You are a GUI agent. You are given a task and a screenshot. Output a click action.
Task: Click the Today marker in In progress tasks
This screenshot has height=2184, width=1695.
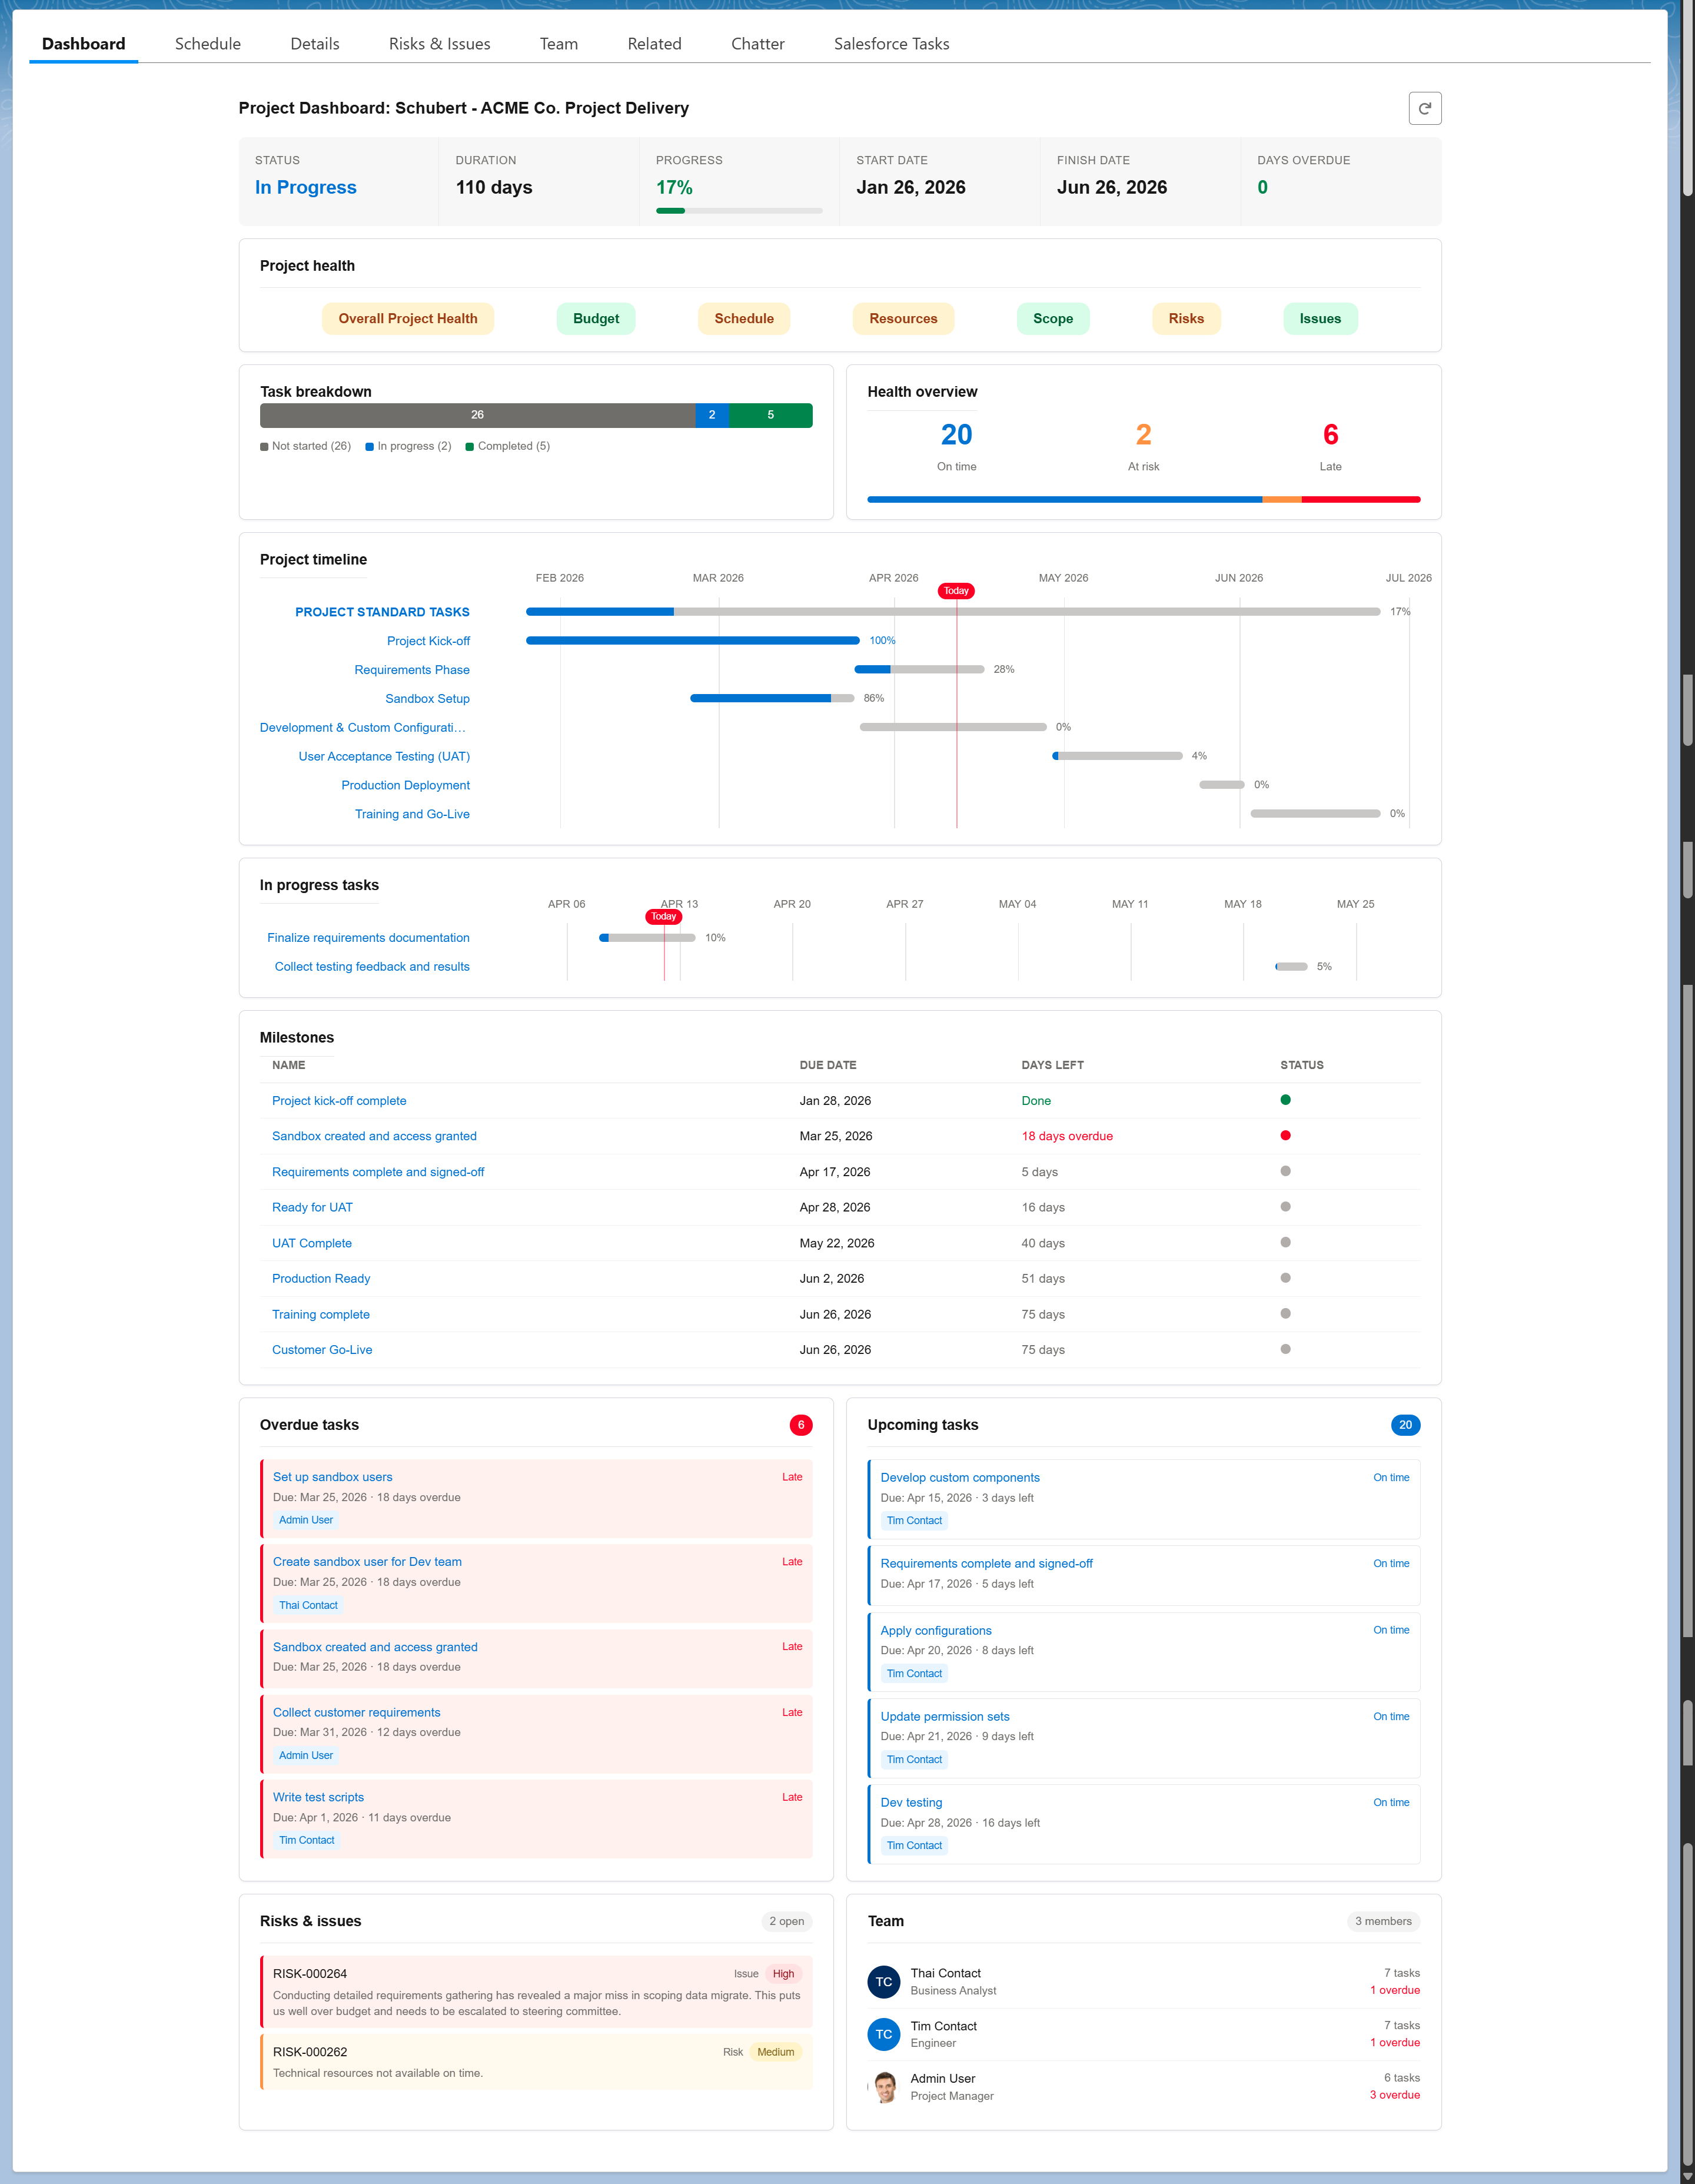pyautogui.click(x=664, y=917)
